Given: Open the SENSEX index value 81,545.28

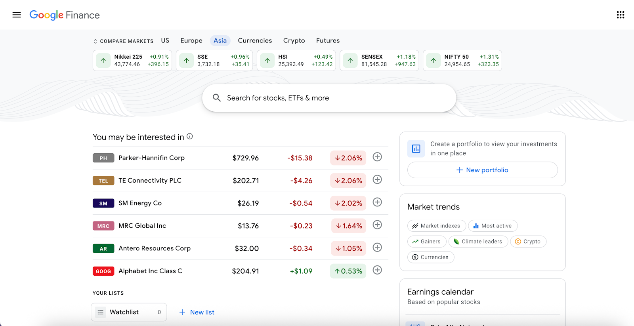Looking at the screenshot, I should pyautogui.click(x=374, y=64).
